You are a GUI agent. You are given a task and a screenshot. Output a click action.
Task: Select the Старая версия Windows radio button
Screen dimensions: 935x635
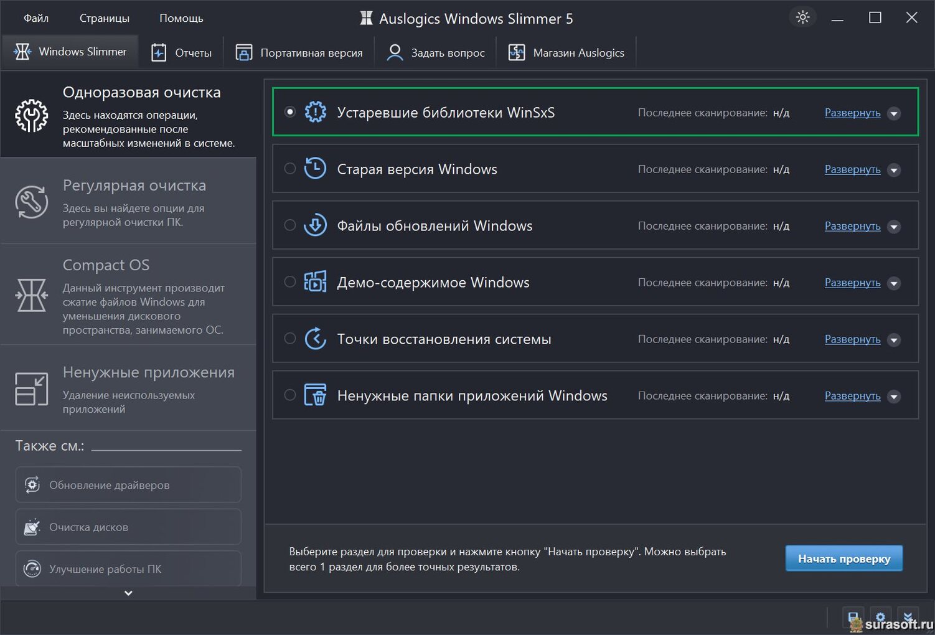click(x=290, y=169)
